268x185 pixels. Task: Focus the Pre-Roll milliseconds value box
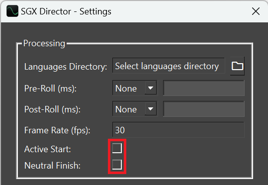pos(204,88)
